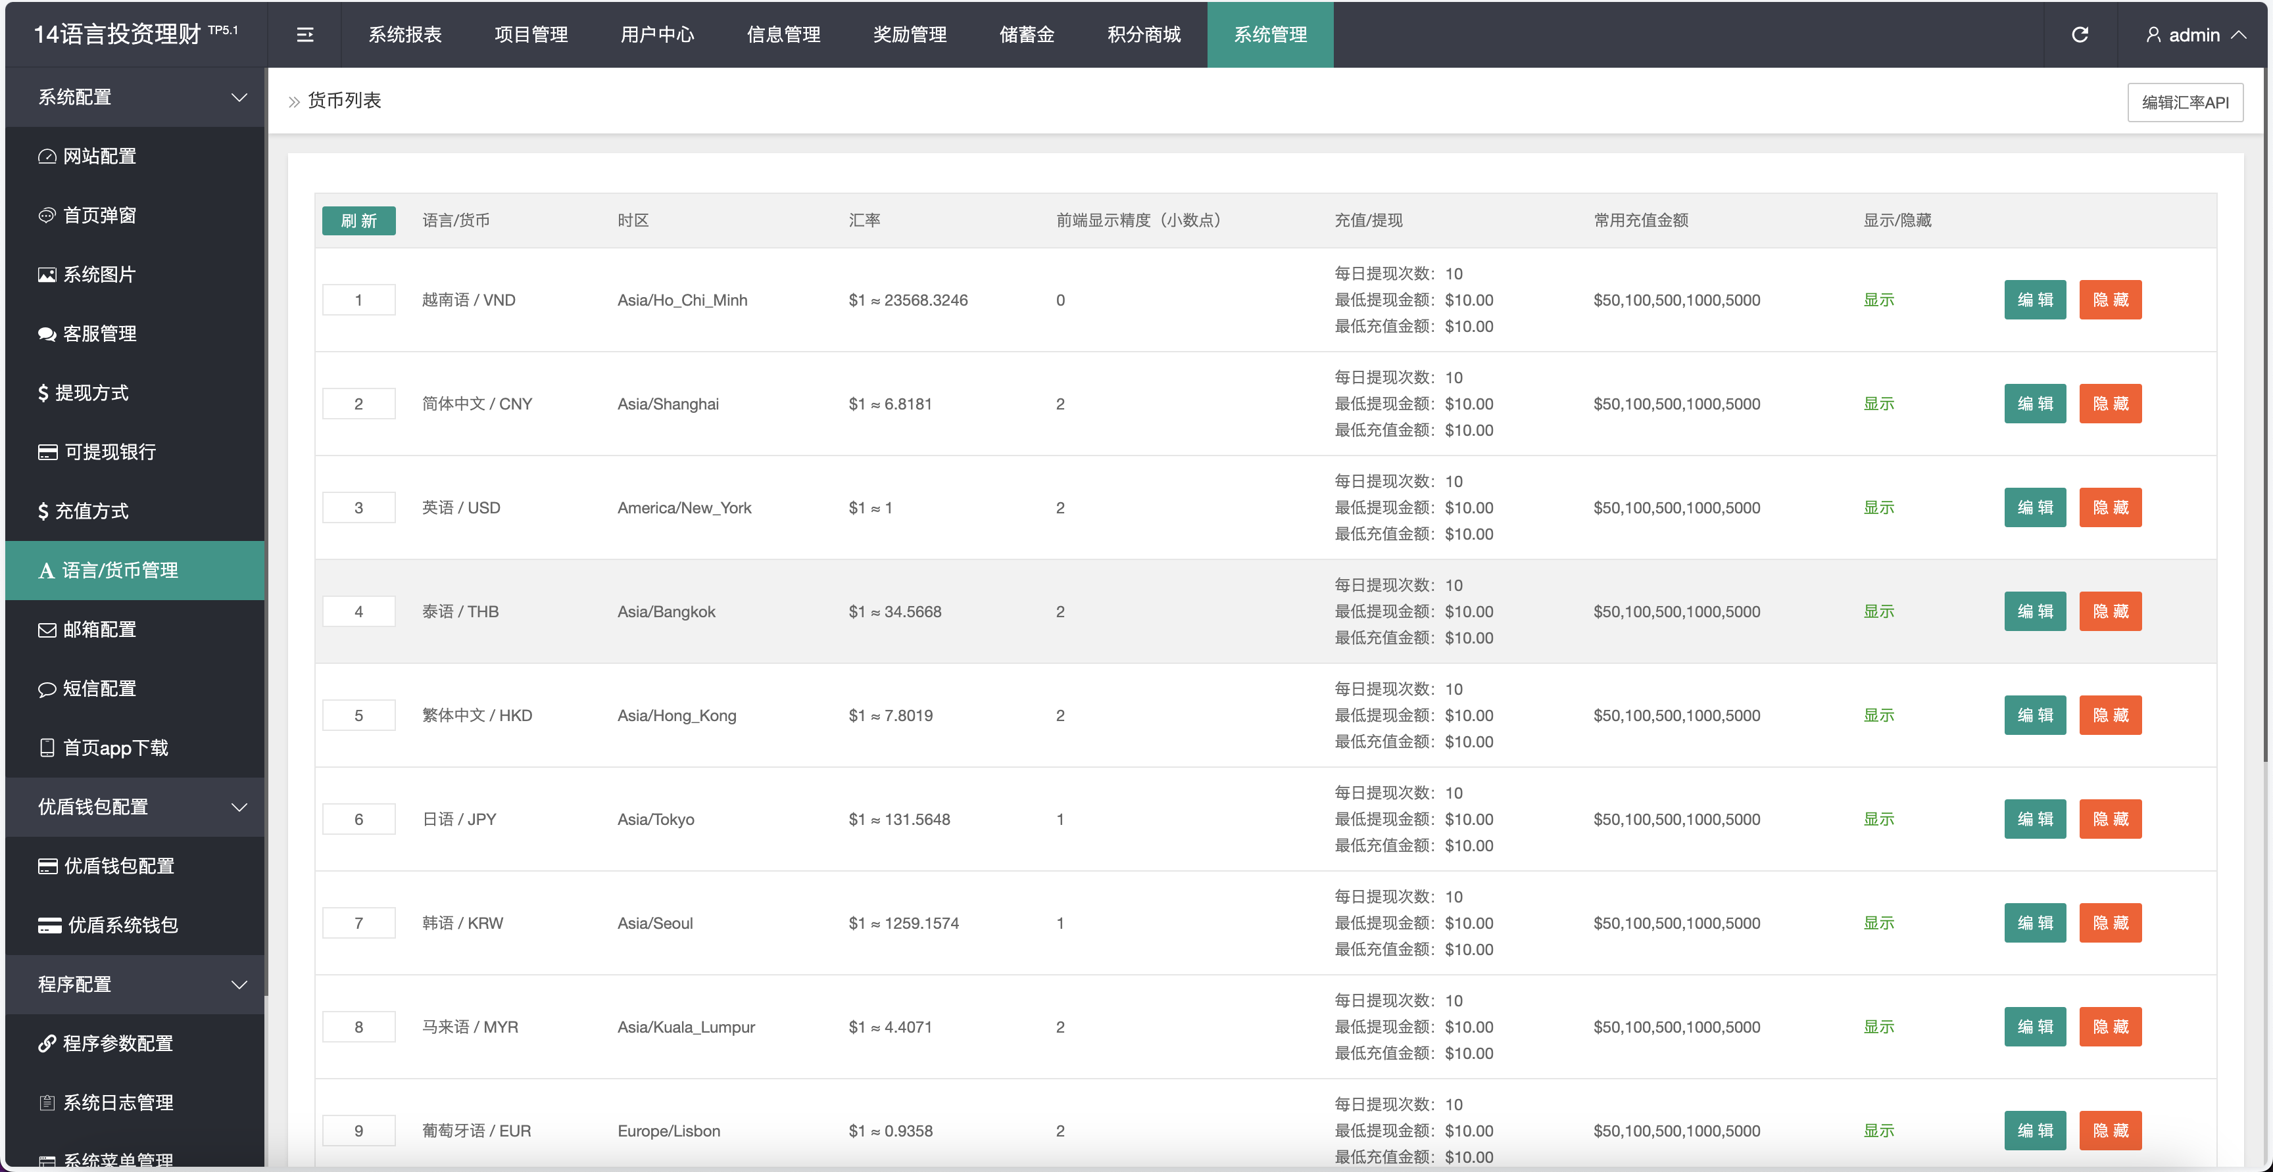Edit the 简体中文 / CNY currency entry
Image resolution: width=2273 pixels, height=1172 pixels.
pyautogui.click(x=2035, y=403)
